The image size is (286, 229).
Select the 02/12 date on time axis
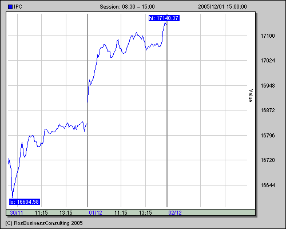(x=175, y=212)
